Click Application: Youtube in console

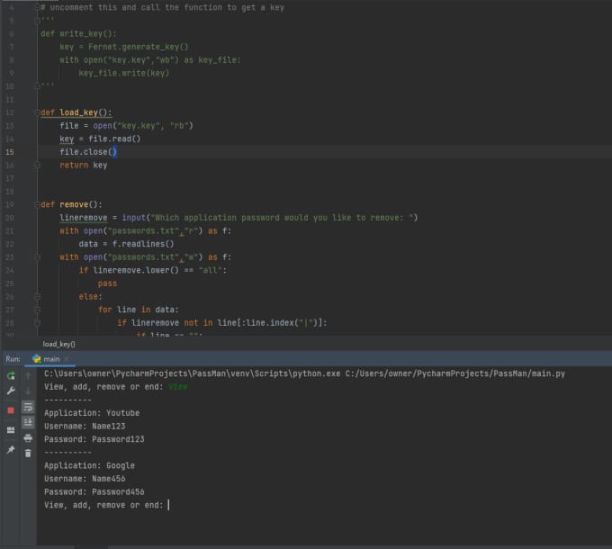point(92,413)
